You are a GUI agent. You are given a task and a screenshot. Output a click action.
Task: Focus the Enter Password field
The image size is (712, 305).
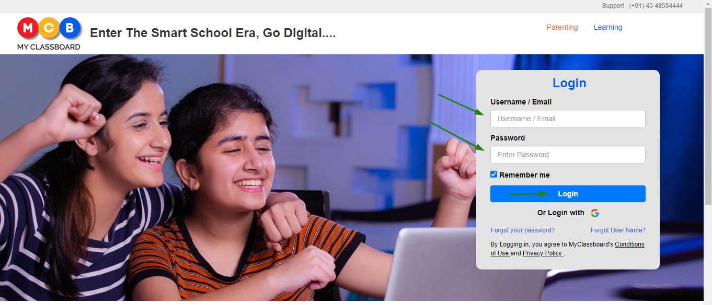click(x=568, y=155)
